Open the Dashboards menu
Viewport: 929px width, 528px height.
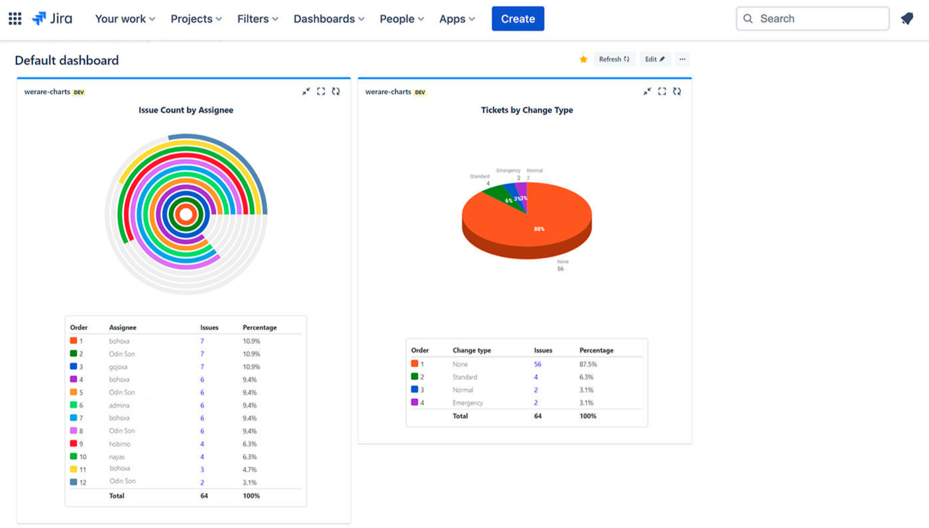click(329, 19)
